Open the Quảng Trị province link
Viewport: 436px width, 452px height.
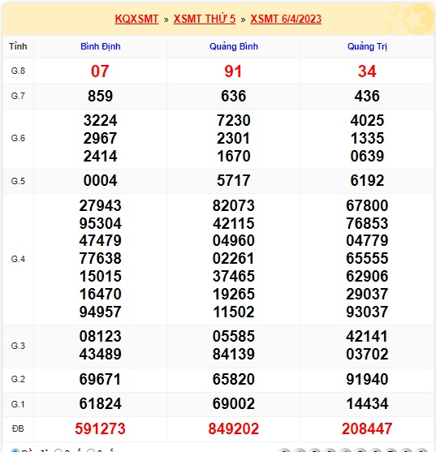[x=367, y=46]
